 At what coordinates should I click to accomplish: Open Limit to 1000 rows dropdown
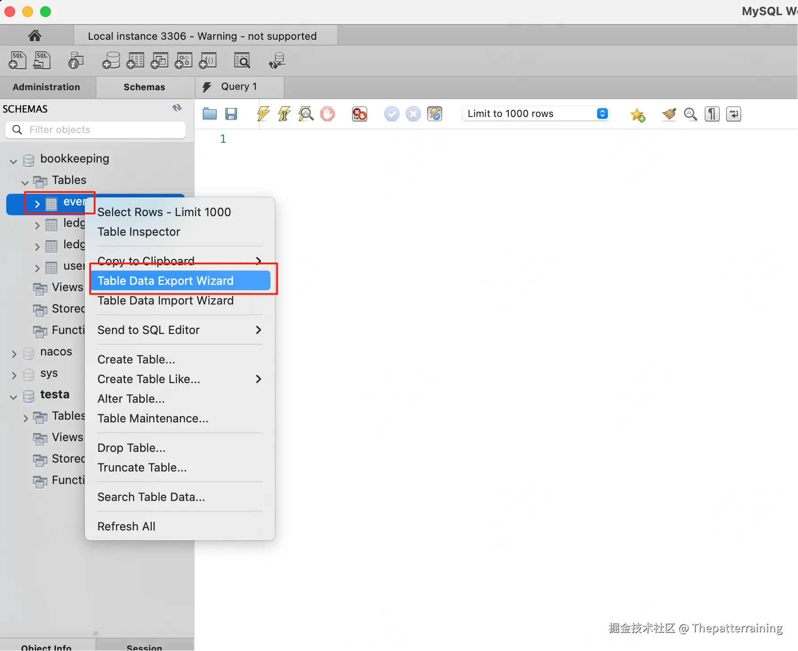[x=536, y=114]
